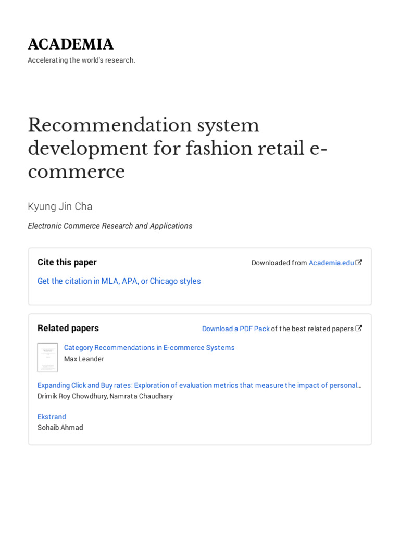Viewport: 400px width, 534px height.
Task: Get the citation in MLA, APA, Chicago
Action: click(x=119, y=281)
